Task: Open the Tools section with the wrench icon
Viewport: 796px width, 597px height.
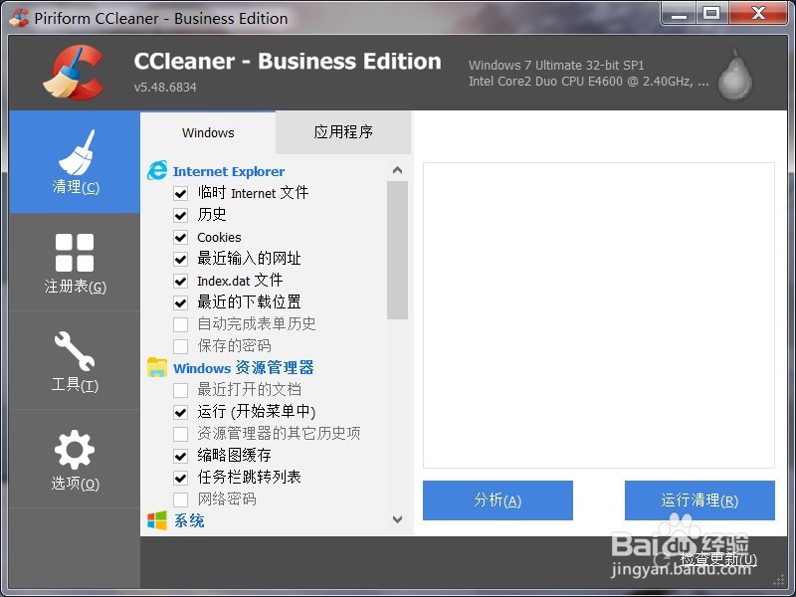Action: [75, 361]
